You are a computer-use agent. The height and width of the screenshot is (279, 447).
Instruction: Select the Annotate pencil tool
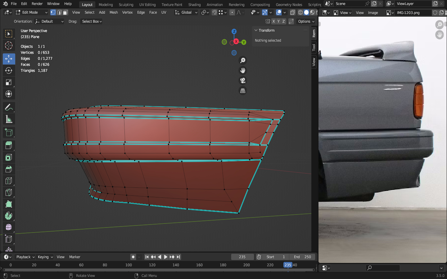[9, 108]
